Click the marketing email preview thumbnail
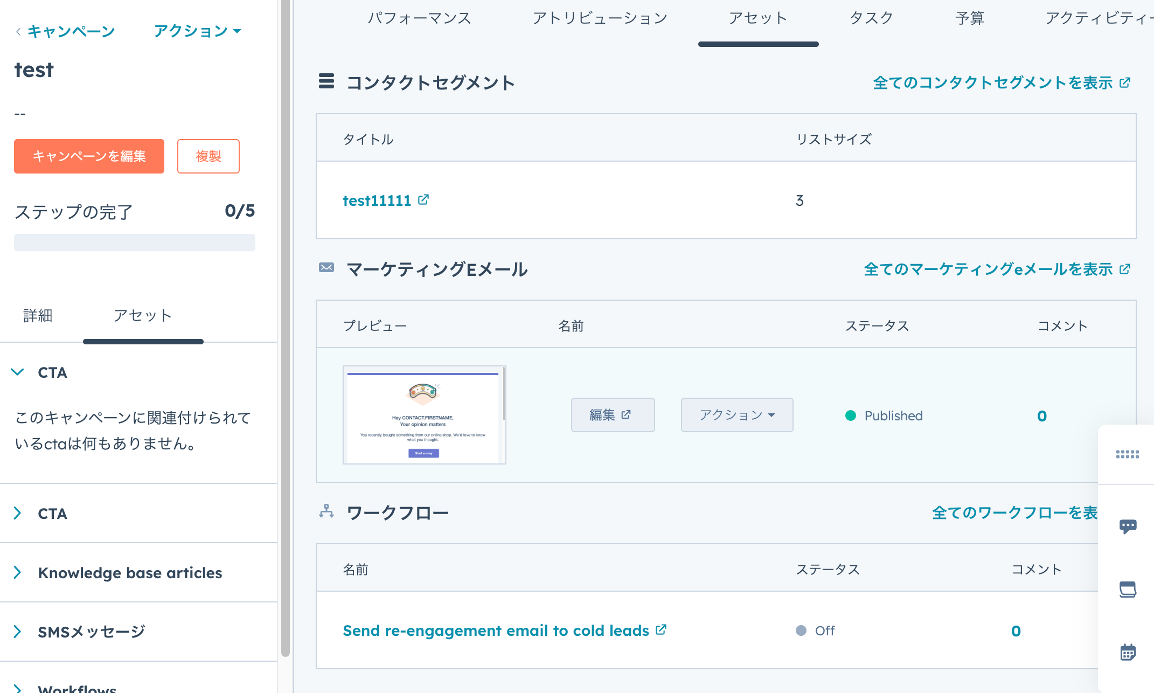1154x693 pixels. (x=424, y=415)
